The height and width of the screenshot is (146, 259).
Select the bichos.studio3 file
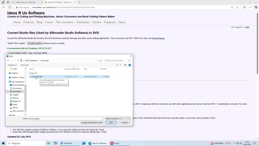coord(69,77)
